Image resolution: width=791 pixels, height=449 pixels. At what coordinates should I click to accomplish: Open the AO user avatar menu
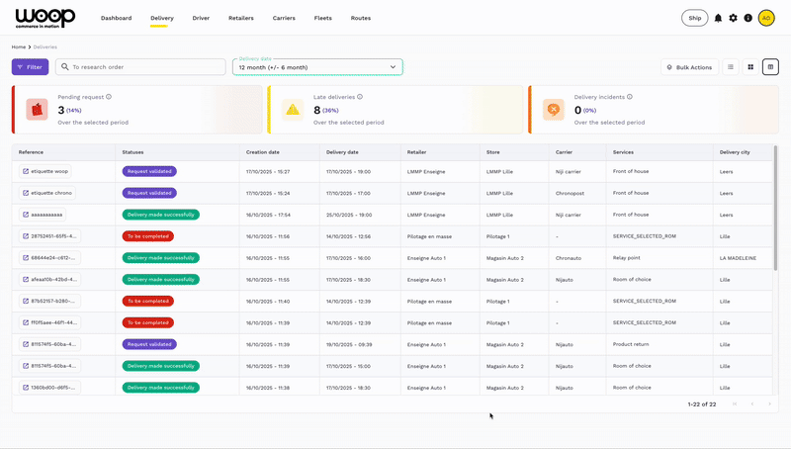766,18
